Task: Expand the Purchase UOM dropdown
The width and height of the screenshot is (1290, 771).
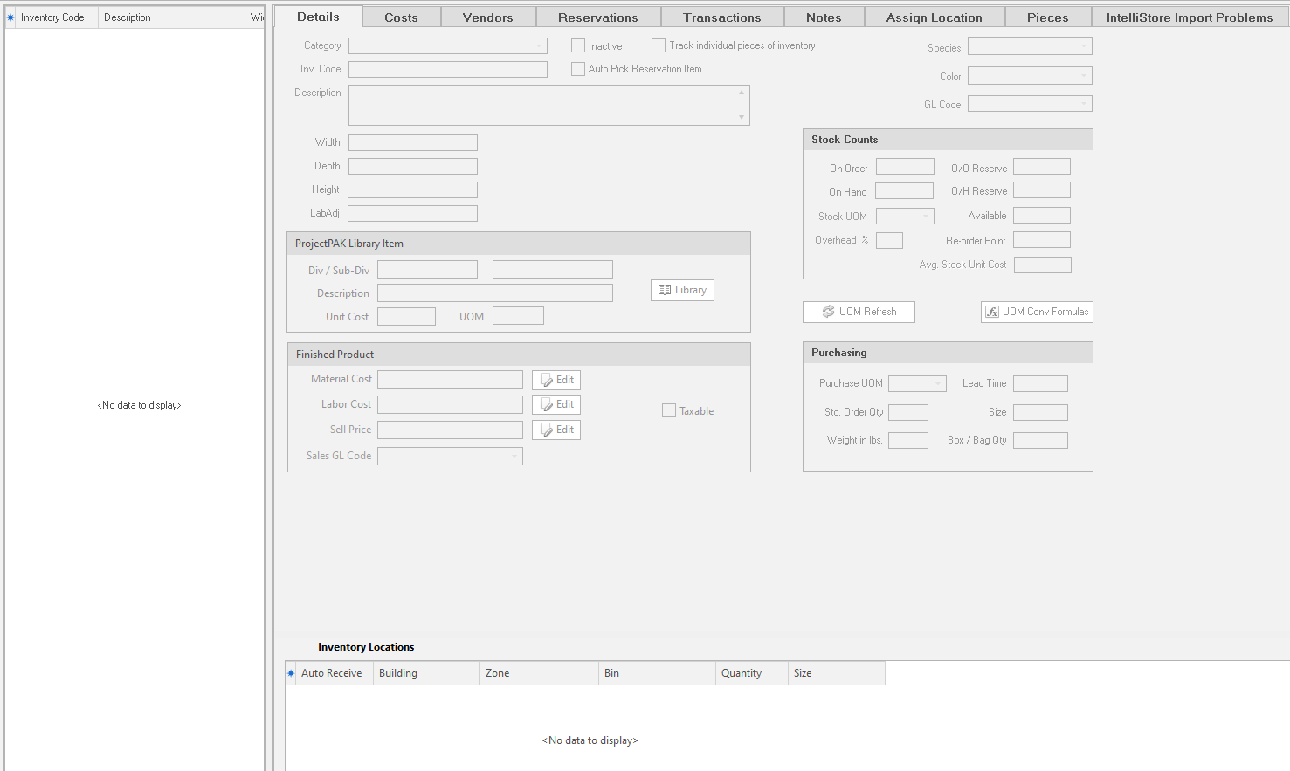Action: coord(917,383)
